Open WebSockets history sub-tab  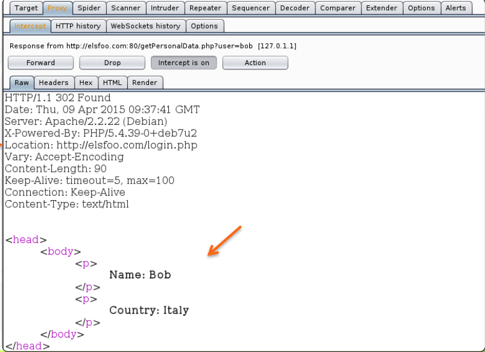tap(146, 27)
